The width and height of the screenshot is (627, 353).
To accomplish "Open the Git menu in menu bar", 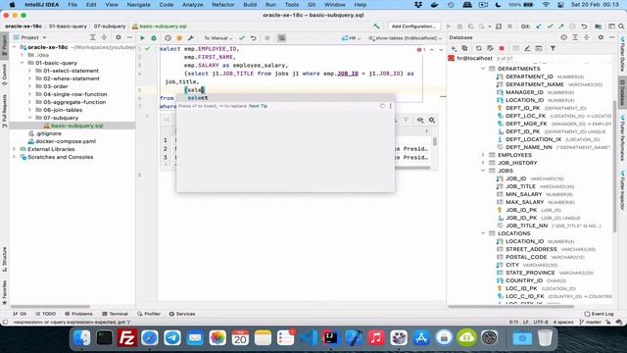I will (312, 5).
